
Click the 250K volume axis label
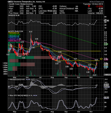point(5,74)
